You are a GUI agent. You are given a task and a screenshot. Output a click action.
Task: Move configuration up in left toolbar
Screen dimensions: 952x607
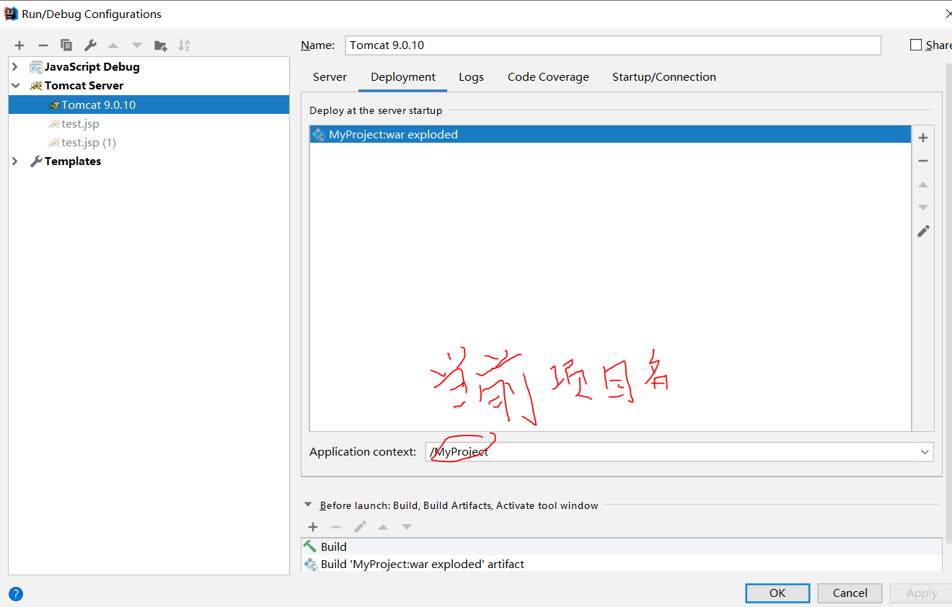click(113, 45)
